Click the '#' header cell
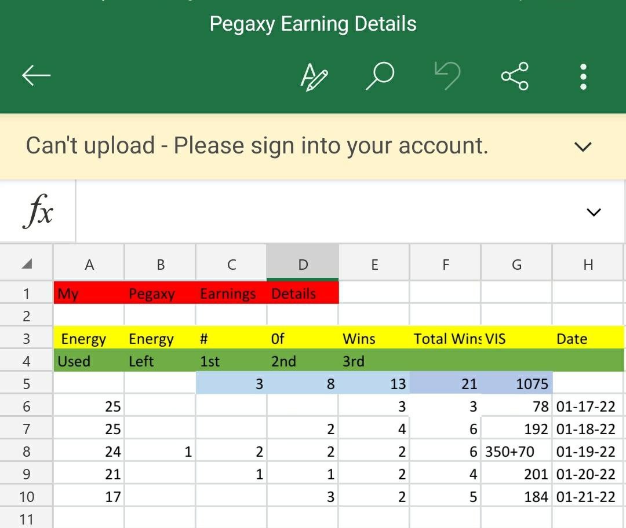This screenshot has height=528, width=626. pyautogui.click(x=231, y=338)
